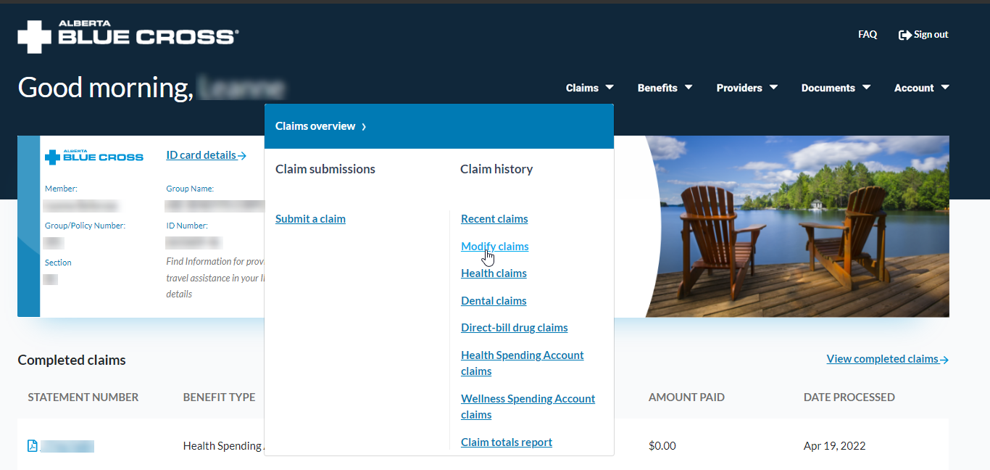Click the Claim submissions heading
The height and width of the screenshot is (470, 990).
[x=325, y=169]
